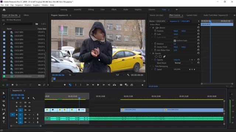Open the Program monitor wrench settings
This screenshot has width=236, height=132.
[128, 75]
